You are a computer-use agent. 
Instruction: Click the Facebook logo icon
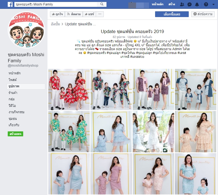tap(10, 4)
